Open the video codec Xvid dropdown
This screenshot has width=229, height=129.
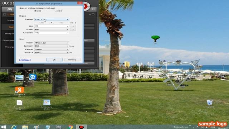click(52, 29)
